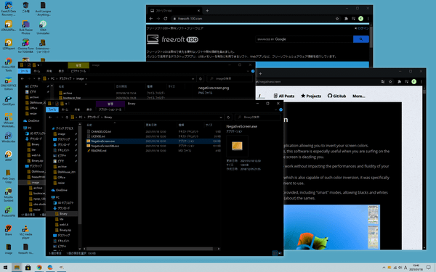
Task: Select Binary.zip in Binary window tree
Action: (x=63, y=230)
